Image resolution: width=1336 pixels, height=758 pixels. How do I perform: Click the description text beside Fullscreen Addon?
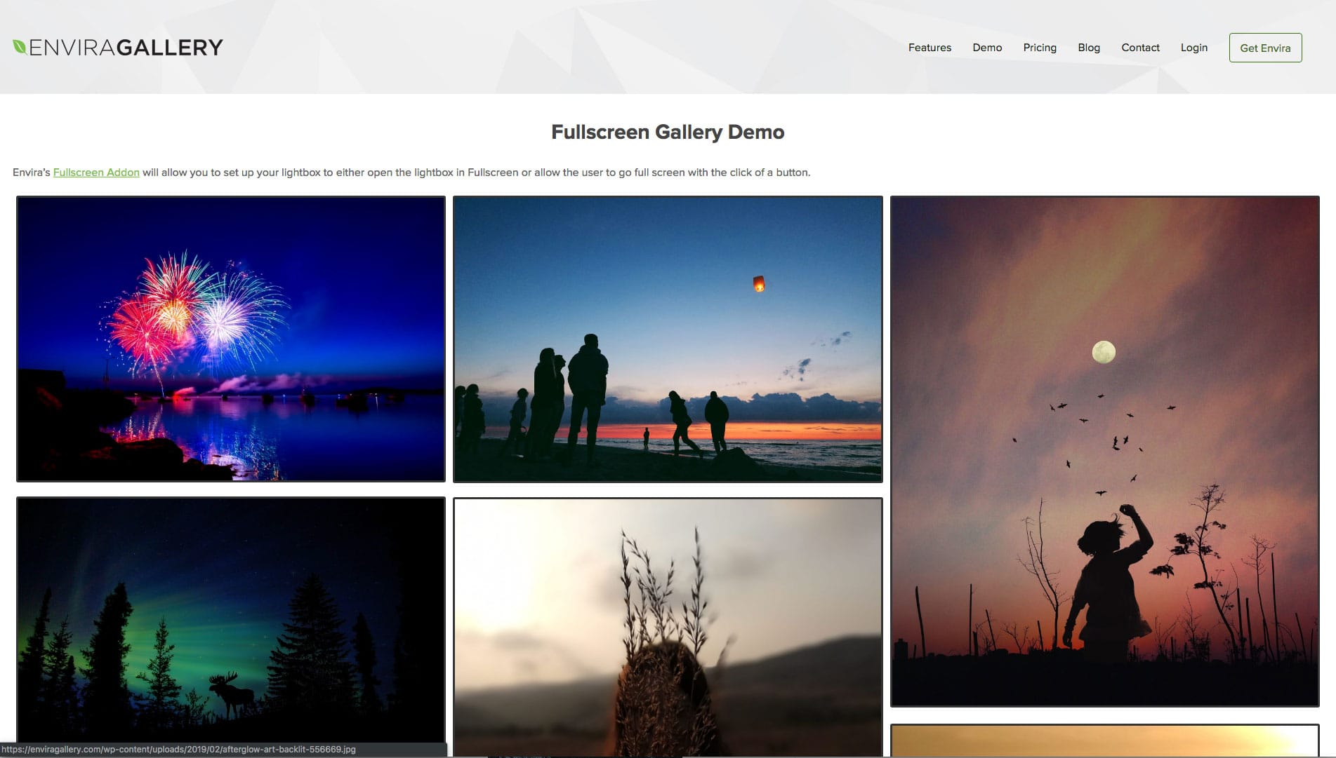coord(476,172)
